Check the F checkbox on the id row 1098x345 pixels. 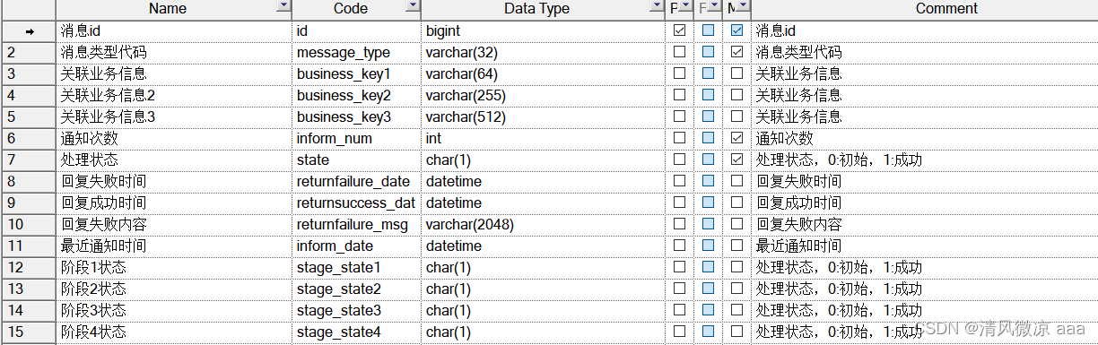708,30
